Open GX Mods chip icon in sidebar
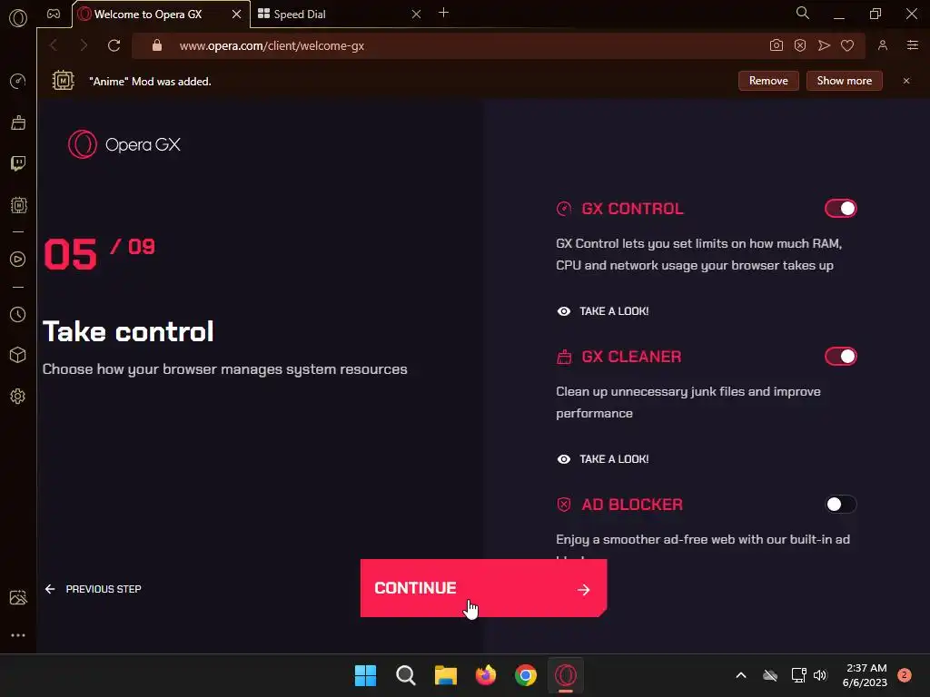 (18, 205)
